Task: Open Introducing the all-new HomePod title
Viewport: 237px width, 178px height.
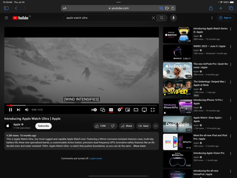Action: [206, 172]
